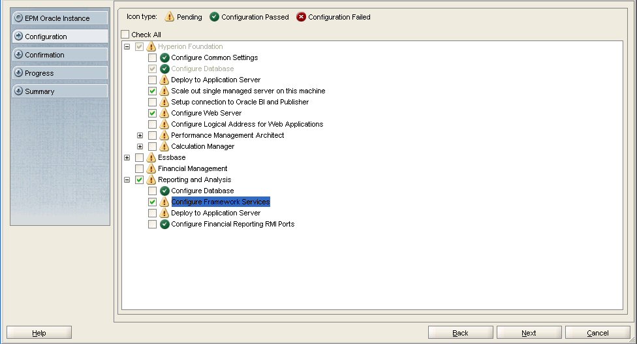Click the pending icon next to Setup connection to Oracle BI
The width and height of the screenshot is (637, 344).
pos(164,102)
